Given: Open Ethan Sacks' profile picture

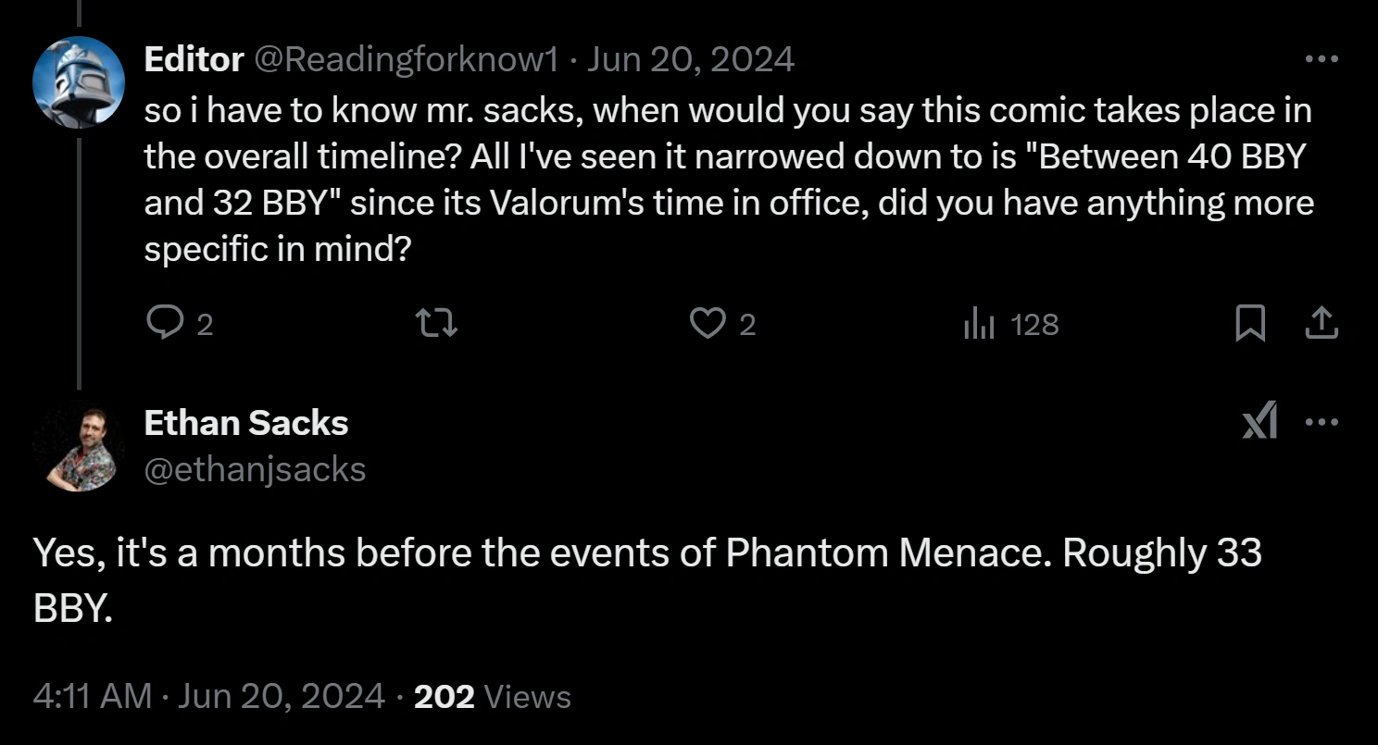Looking at the screenshot, I should [78, 446].
